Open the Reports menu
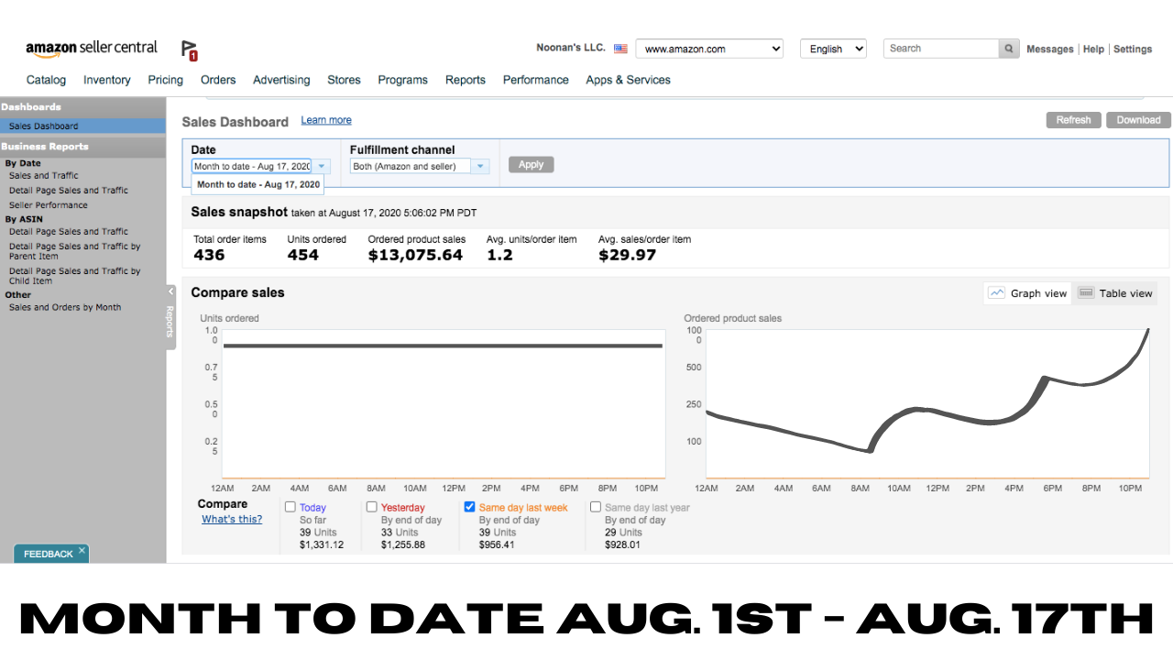This screenshot has width=1173, height=660. click(466, 80)
